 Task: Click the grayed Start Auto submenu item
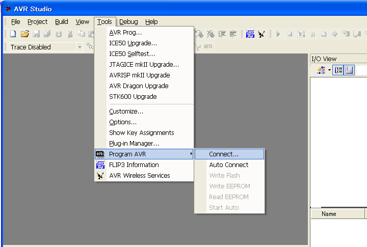pyautogui.click(x=229, y=207)
